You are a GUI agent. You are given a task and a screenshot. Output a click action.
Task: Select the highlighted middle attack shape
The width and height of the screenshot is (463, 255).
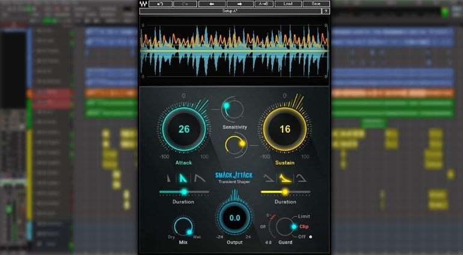[184, 178]
